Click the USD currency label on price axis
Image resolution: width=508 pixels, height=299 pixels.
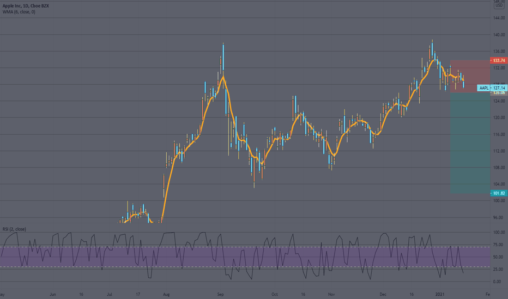(x=499, y=5)
